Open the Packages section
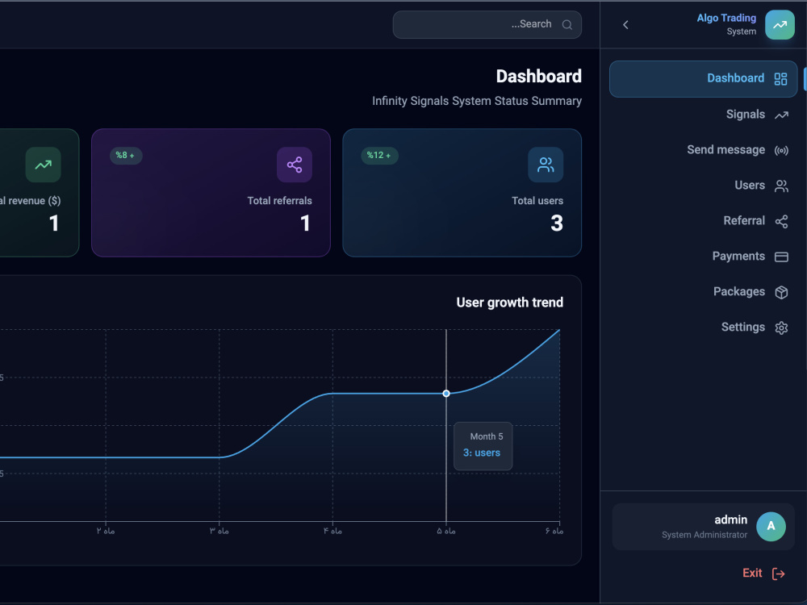Screen dimensions: 807x605 tap(750, 292)
